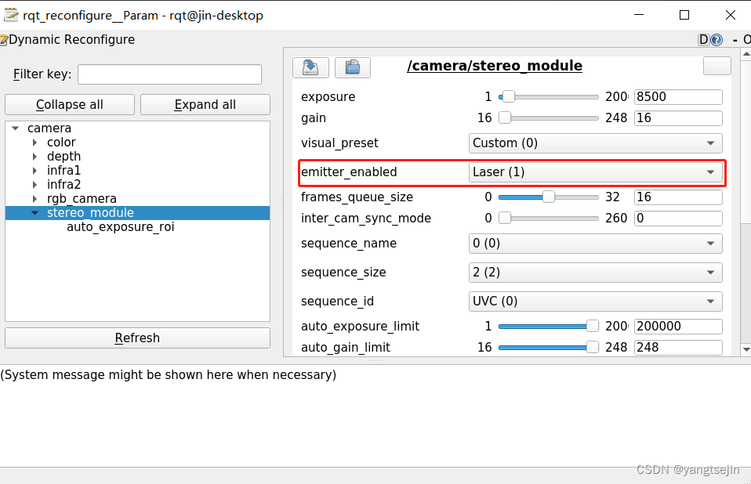This screenshot has width=751, height=484.
Task: Select the camera root tree item
Action: pyautogui.click(x=49, y=128)
